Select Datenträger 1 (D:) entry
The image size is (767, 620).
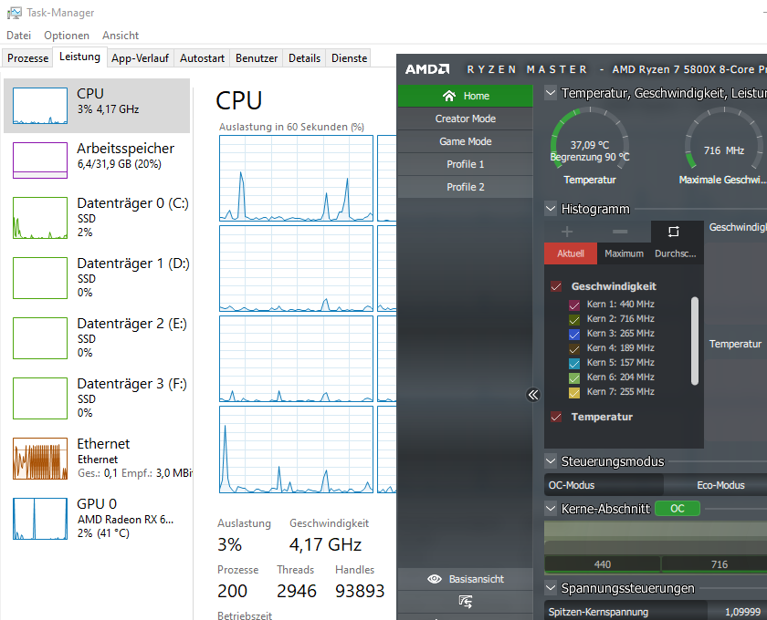click(x=97, y=277)
